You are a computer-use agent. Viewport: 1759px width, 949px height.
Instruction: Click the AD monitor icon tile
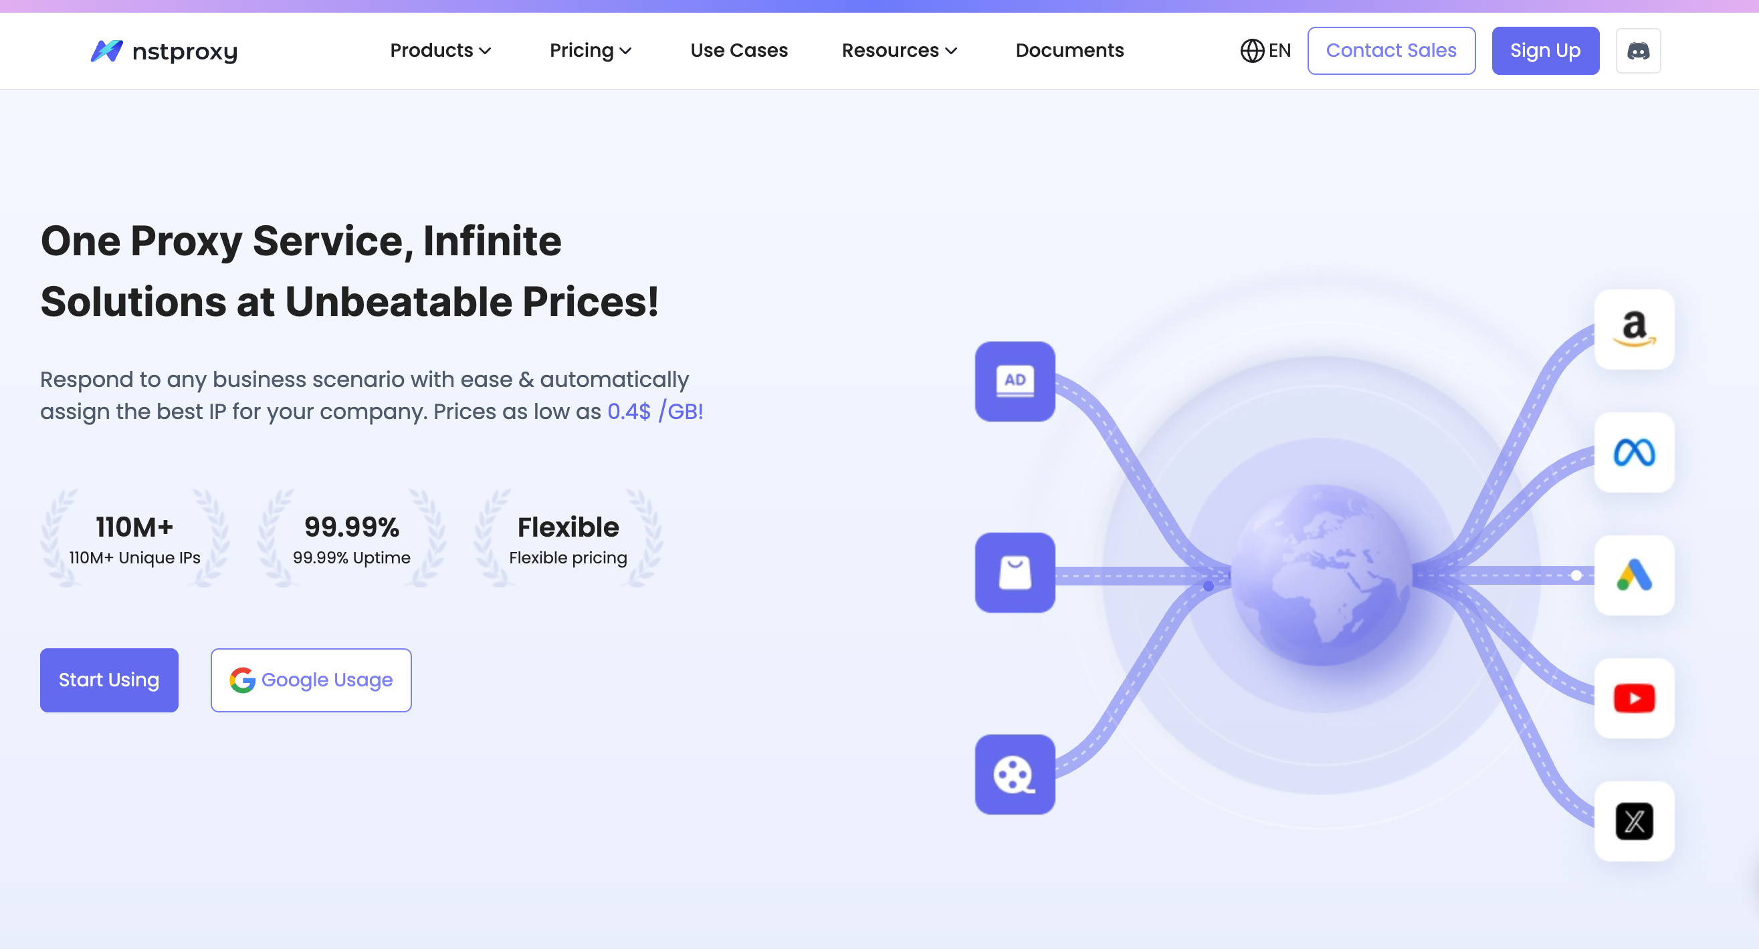[1015, 382]
